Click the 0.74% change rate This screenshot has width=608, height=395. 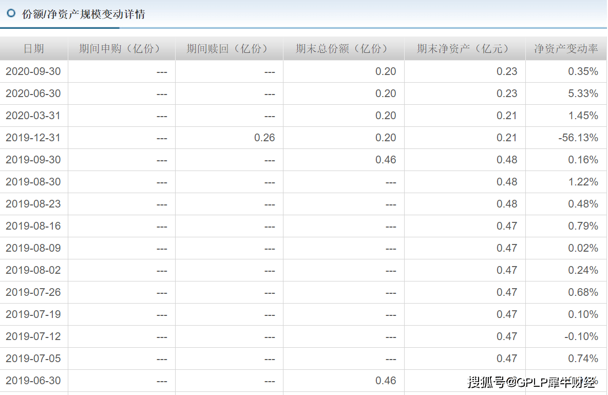583,359
